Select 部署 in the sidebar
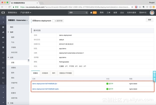The height and width of the screenshot is (105, 156). (x=13, y=63)
